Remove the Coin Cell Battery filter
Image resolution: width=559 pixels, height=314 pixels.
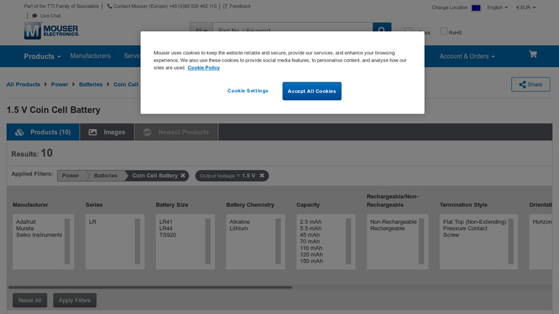[183, 176]
